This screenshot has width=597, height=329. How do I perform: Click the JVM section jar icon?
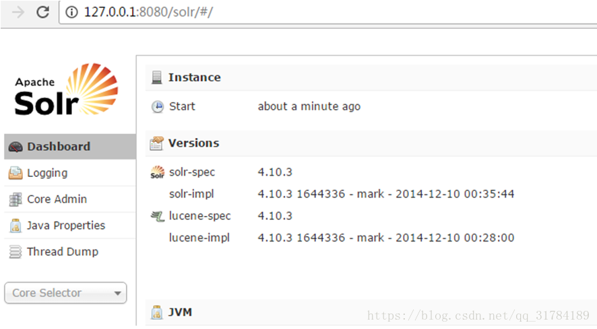pos(156,313)
